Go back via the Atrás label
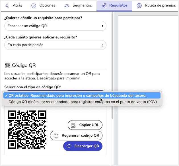Screen dimensions: 179x166 coord(17,5)
